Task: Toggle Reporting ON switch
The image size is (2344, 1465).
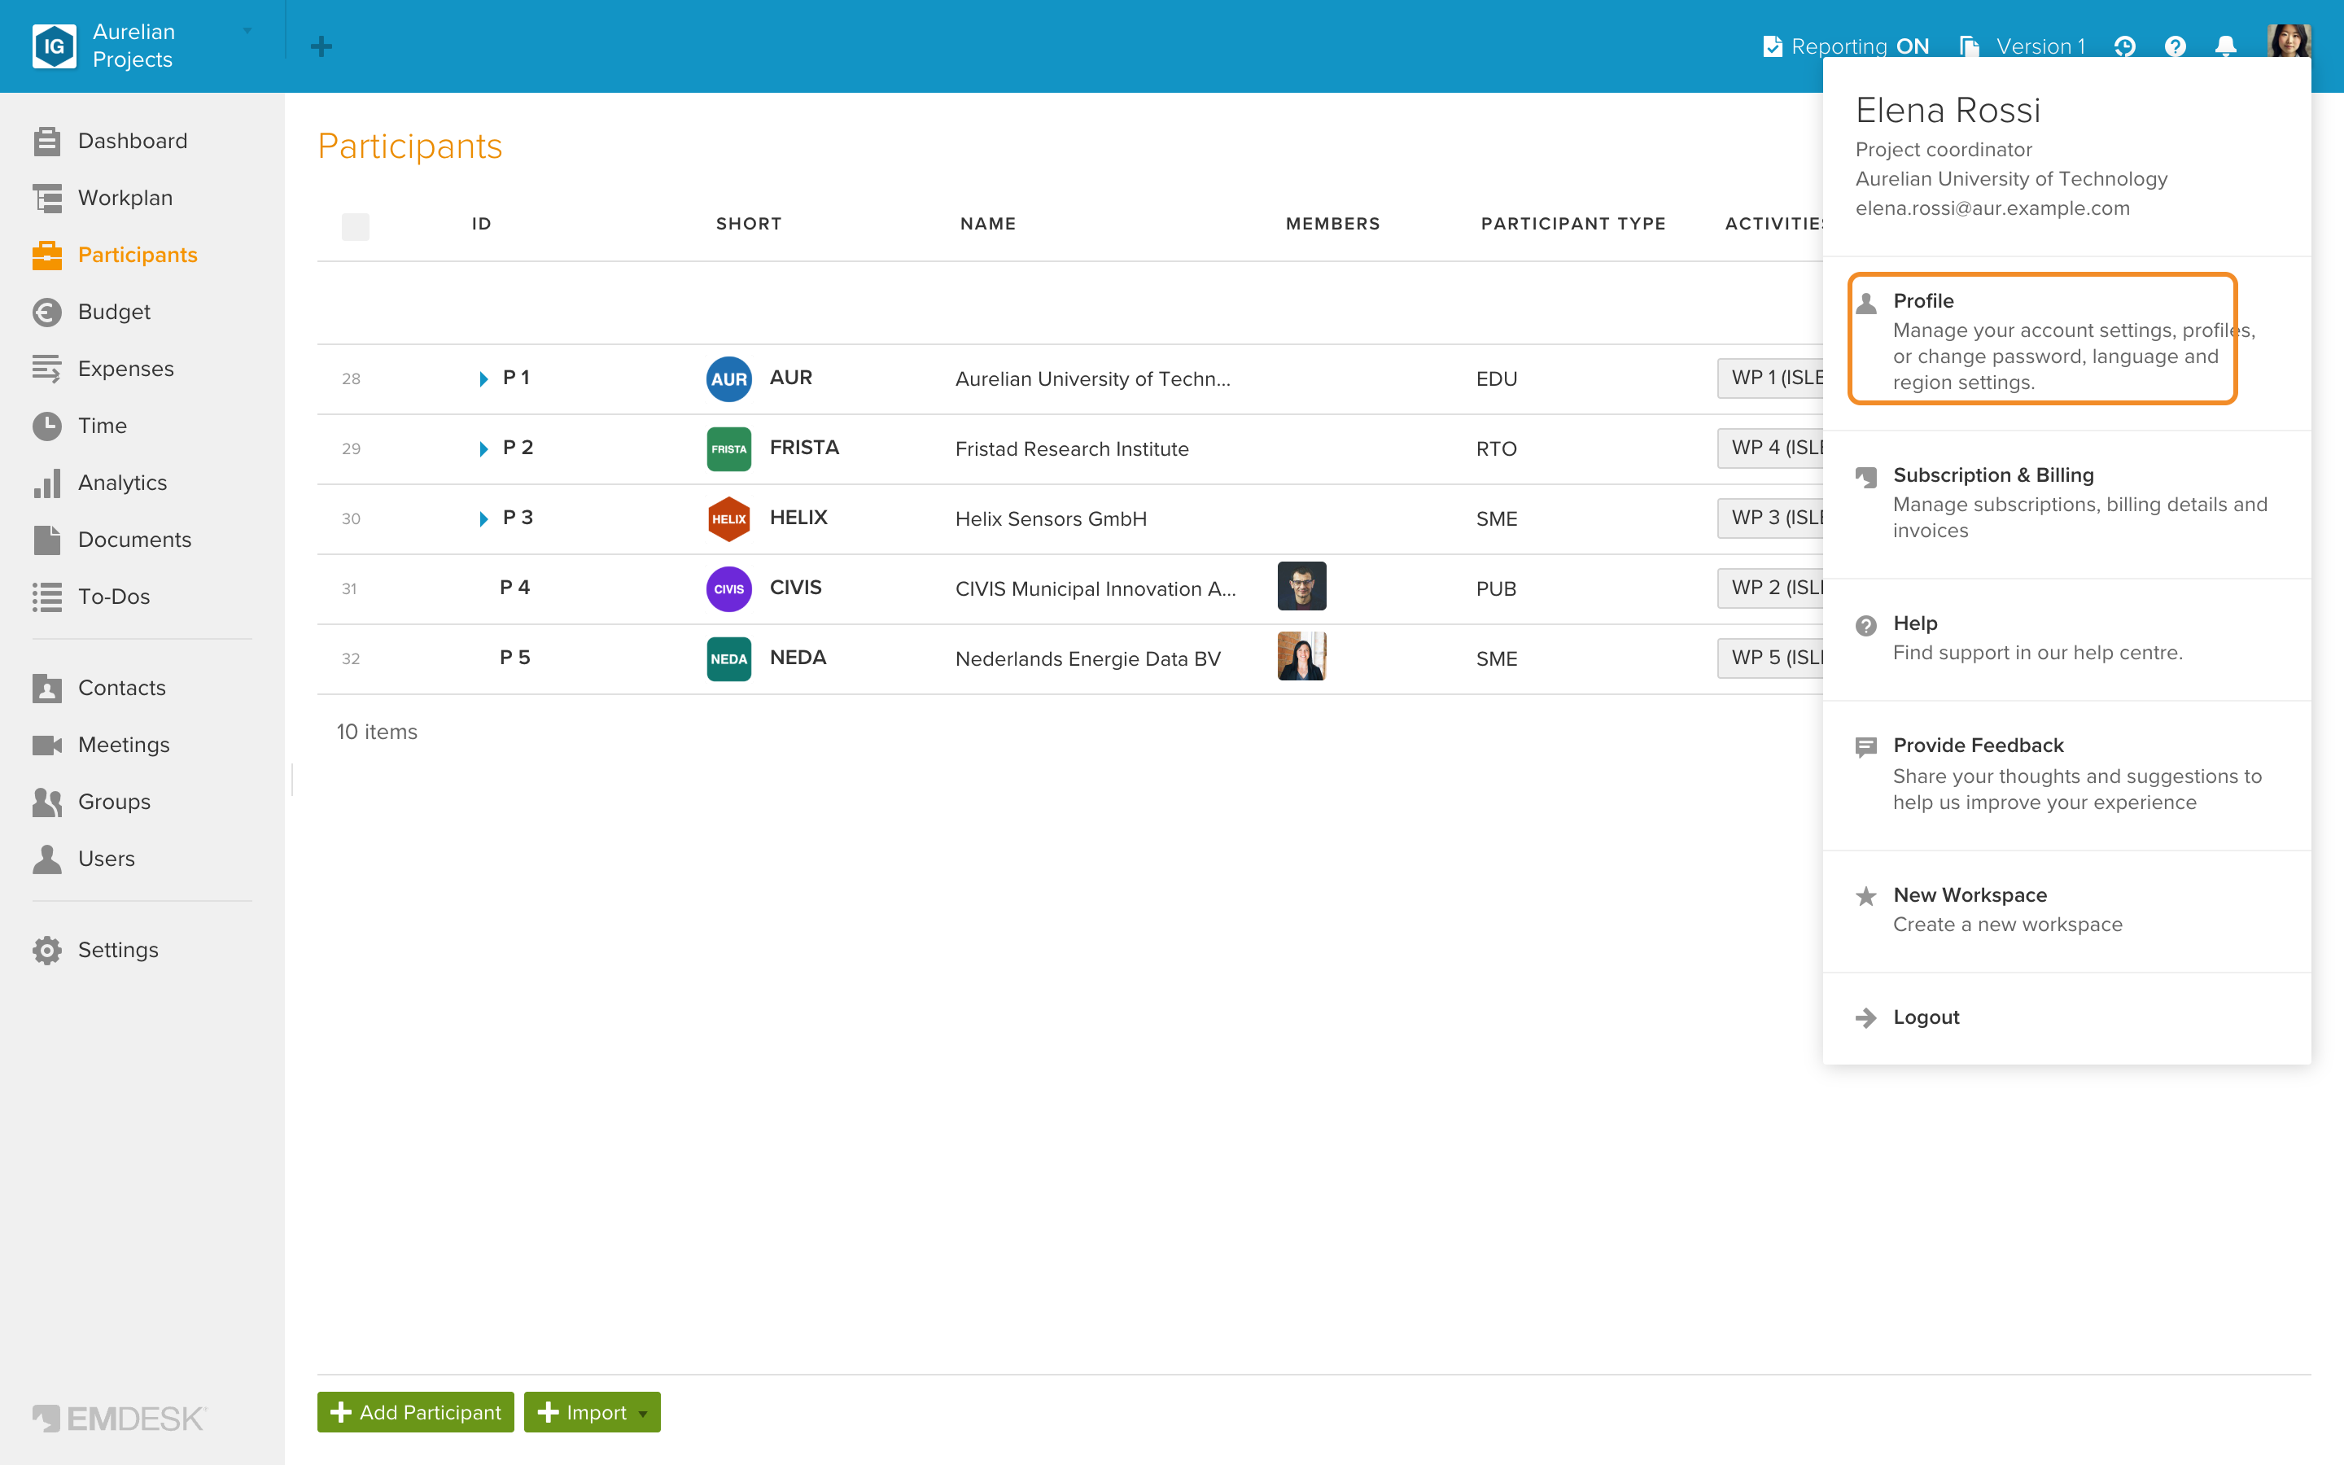Action: tap(1846, 46)
